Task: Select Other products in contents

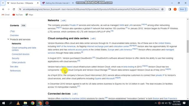Action: (19, 62)
